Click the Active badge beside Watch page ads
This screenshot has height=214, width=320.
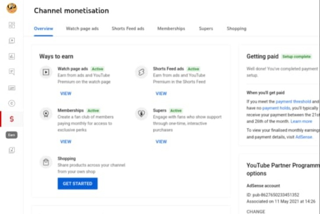97,69
